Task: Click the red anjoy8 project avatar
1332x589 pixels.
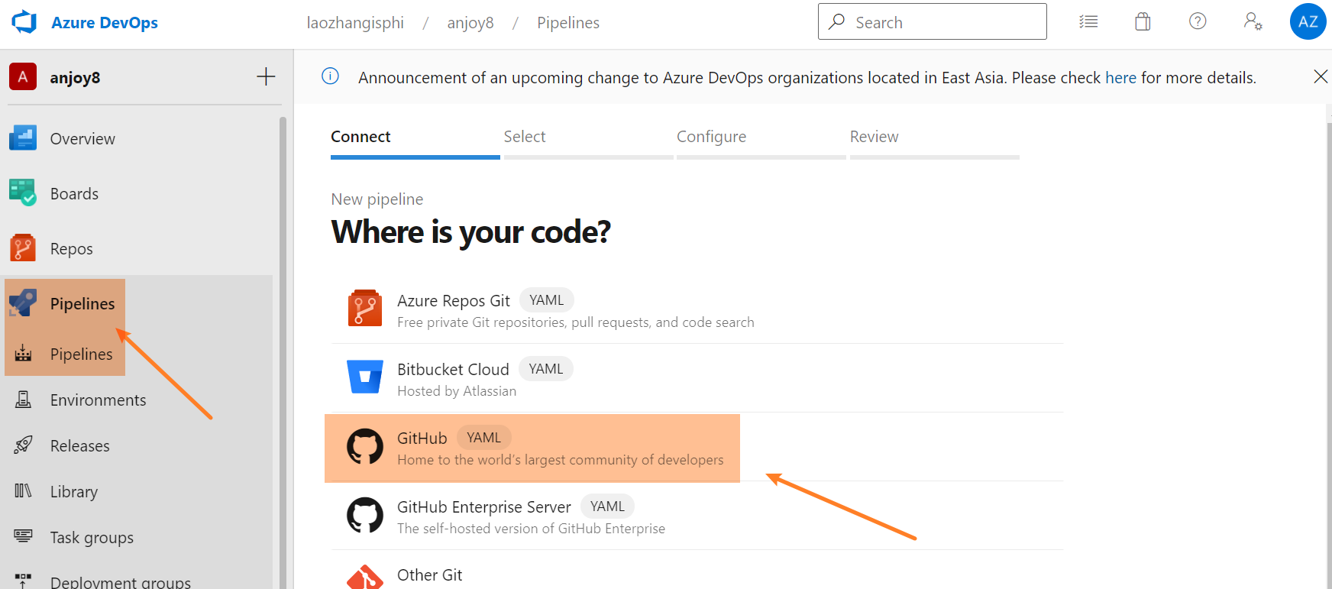Action: [23, 76]
